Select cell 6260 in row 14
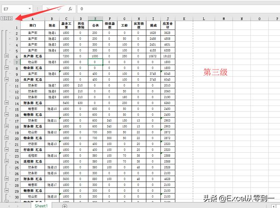This screenshot has height=208, width=280. coord(167,103)
